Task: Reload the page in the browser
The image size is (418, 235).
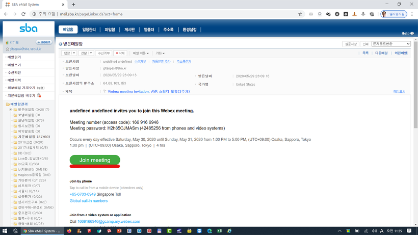Action: (x=23, y=14)
